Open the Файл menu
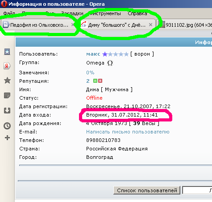 (9, 13)
